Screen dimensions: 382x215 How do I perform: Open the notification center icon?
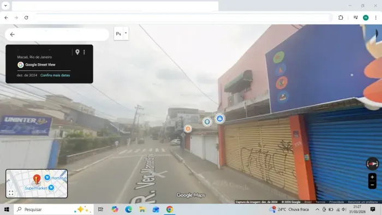pyautogui.click(x=373, y=210)
